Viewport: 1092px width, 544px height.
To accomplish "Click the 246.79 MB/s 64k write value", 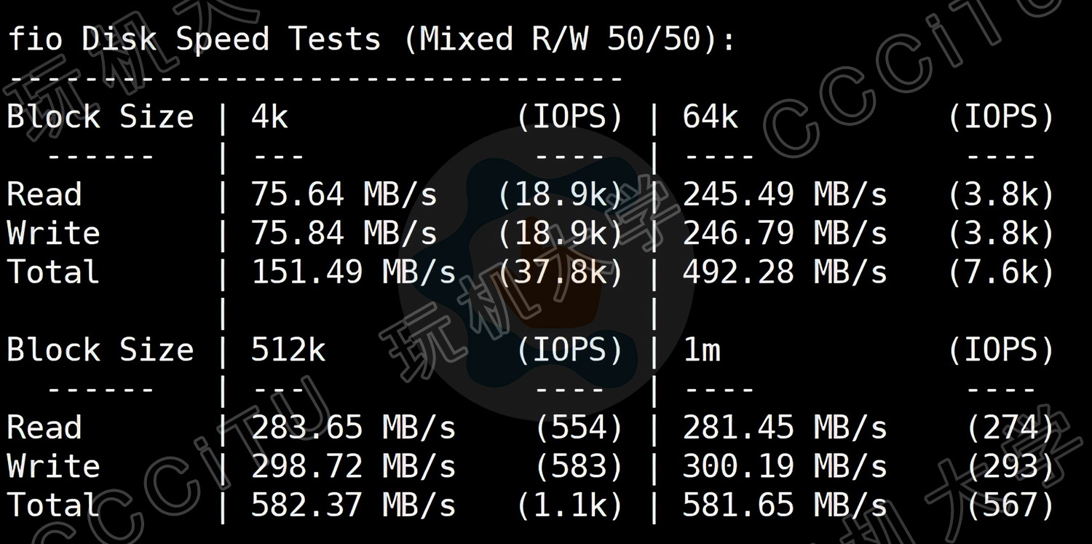I will (x=785, y=233).
